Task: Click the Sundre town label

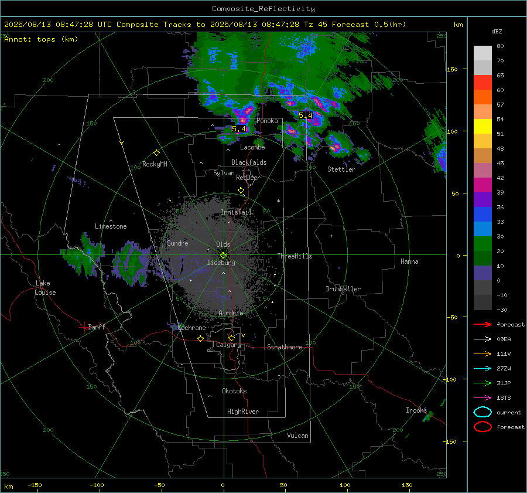Action: (177, 243)
